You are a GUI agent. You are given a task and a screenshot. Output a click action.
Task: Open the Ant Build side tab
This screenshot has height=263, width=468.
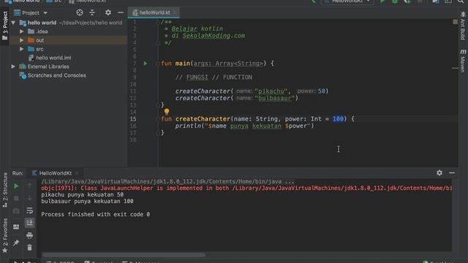coord(463,26)
